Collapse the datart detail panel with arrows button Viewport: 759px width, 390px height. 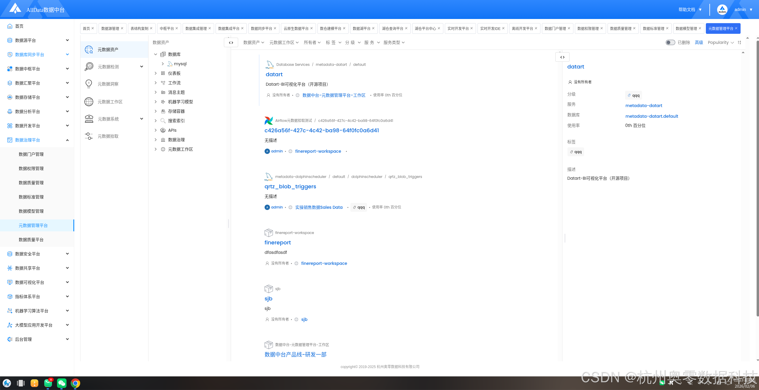[562, 57]
